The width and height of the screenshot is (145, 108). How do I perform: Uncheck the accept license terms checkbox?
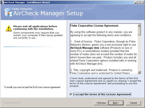[71, 95]
